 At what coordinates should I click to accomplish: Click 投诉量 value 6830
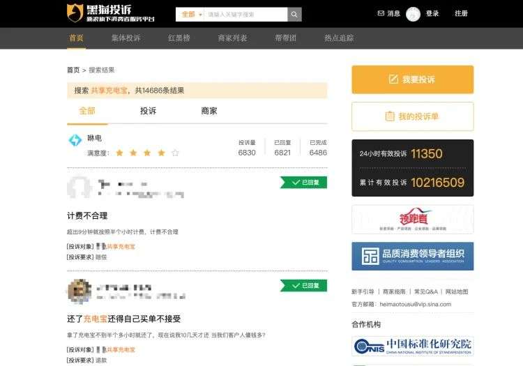(247, 153)
